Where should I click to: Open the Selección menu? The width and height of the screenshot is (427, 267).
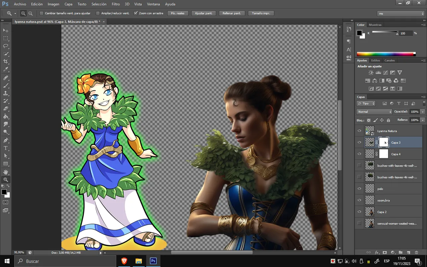click(x=99, y=4)
